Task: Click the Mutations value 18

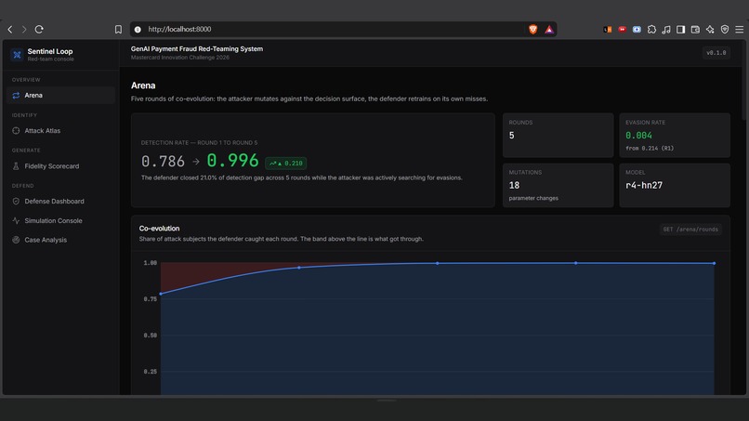Action: tap(514, 186)
